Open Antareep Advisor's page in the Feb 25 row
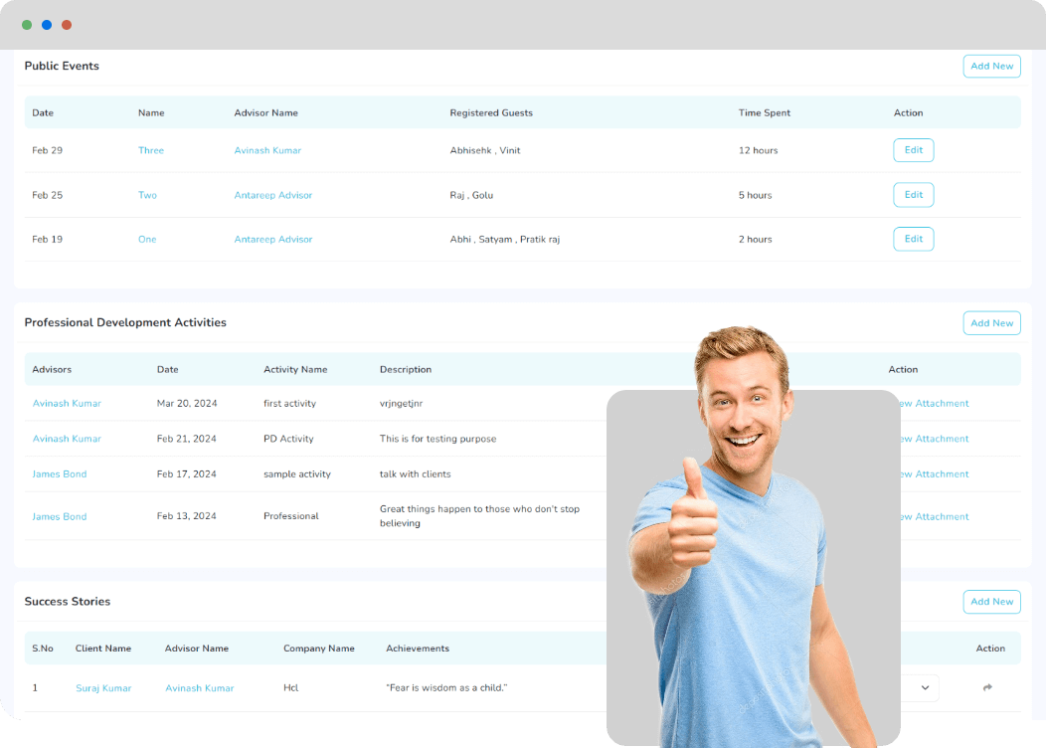Screen dimensions: 1046x748 point(273,194)
